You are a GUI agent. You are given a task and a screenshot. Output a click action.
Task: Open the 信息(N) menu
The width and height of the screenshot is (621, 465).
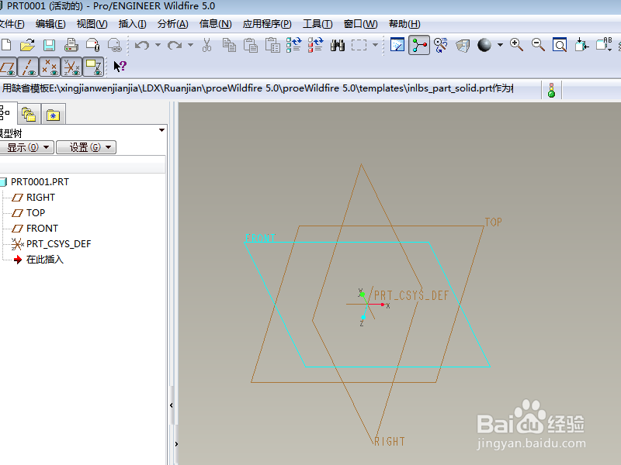(x=215, y=24)
